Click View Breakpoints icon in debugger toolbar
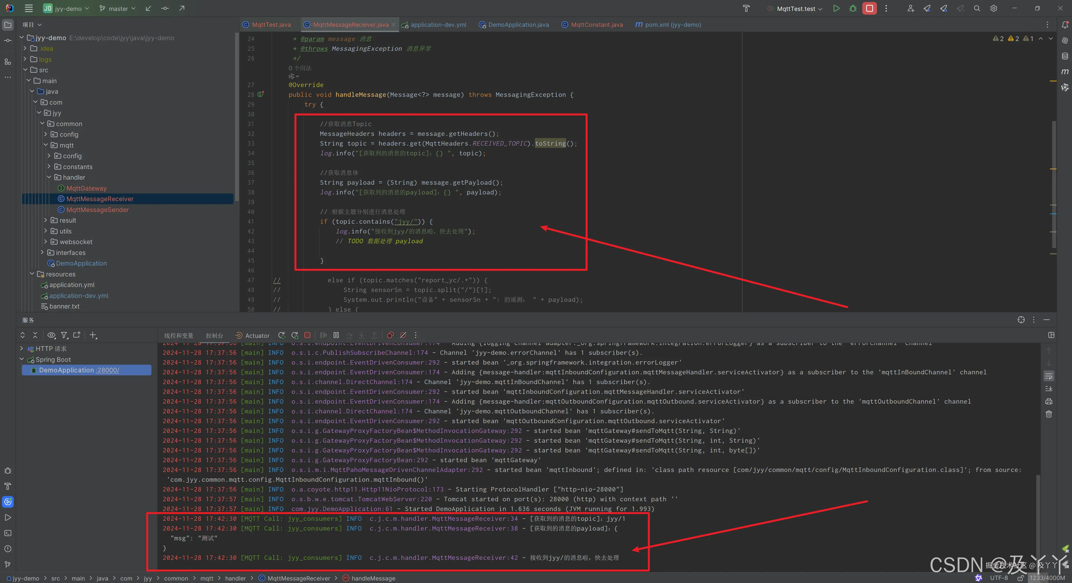 (390, 335)
